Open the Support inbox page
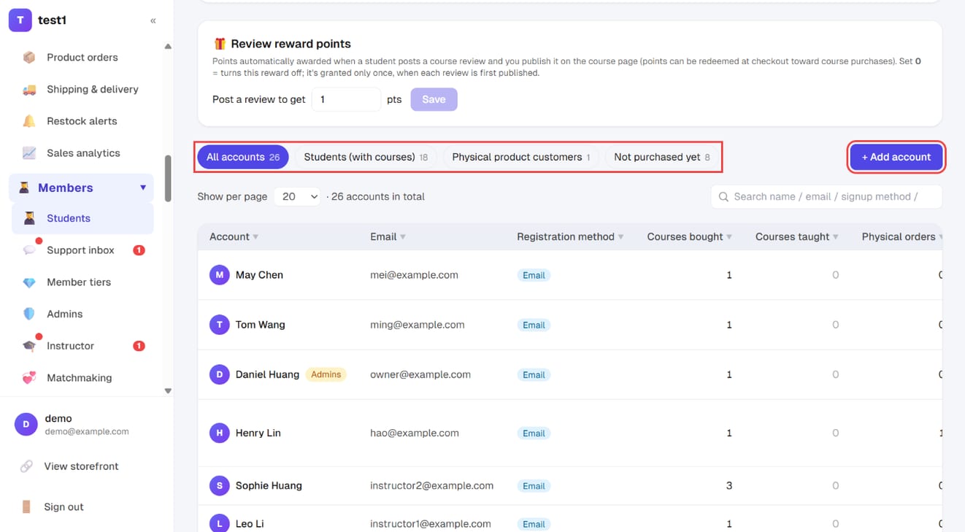The height and width of the screenshot is (532, 965). [82, 250]
